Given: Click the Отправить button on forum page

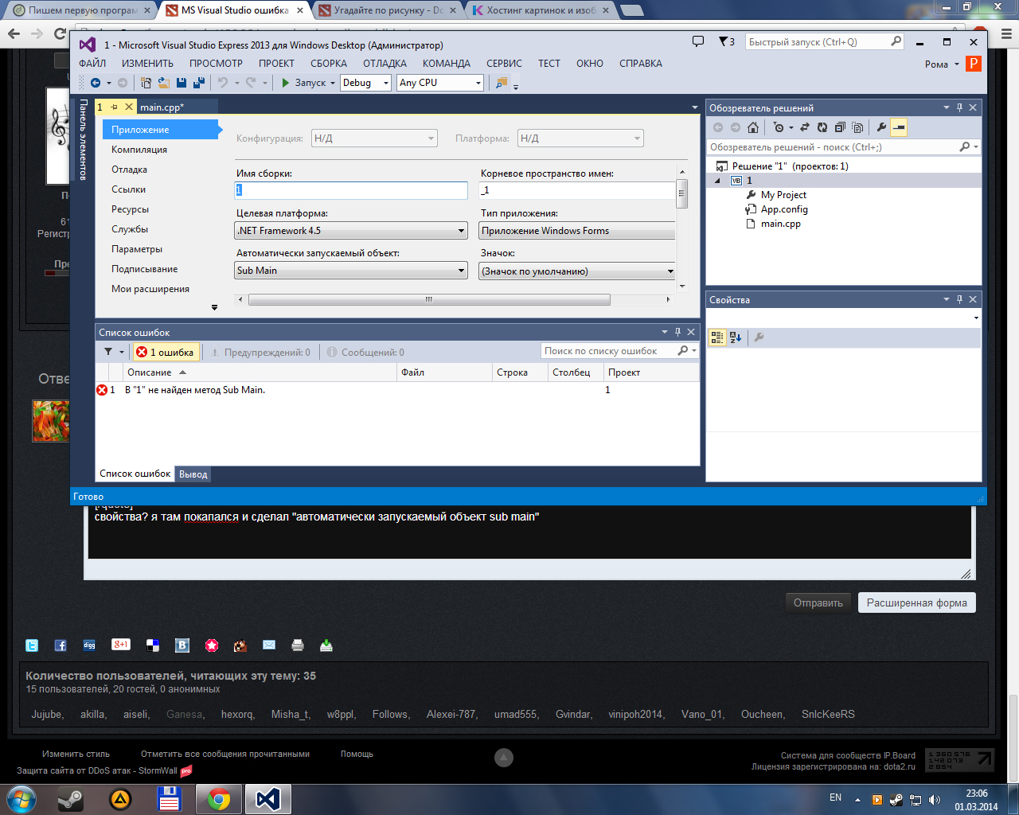Looking at the screenshot, I should point(818,602).
